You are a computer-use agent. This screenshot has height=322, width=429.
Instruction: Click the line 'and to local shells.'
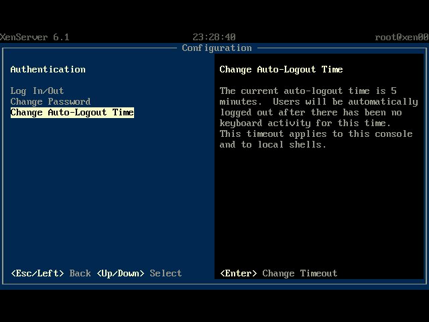coord(273,145)
